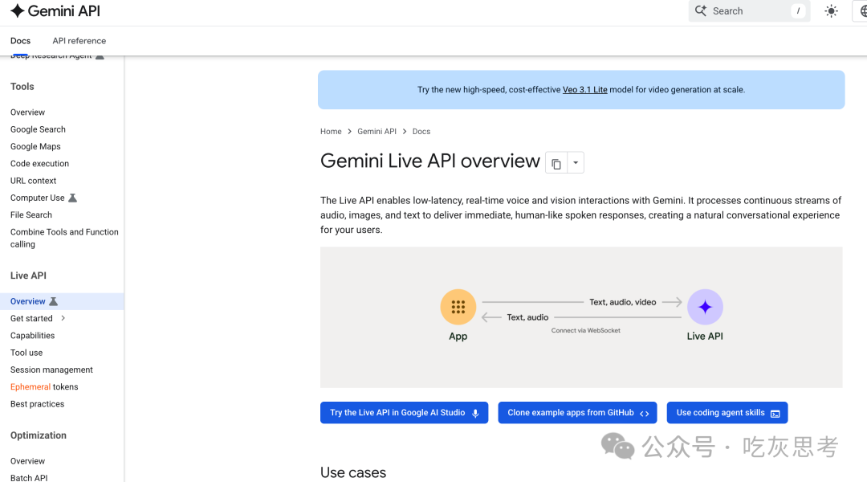This screenshot has height=482, width=867.
Task: Select Code execution in the sidebar
Action: (x=40, y=164)
